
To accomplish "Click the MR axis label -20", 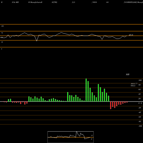I will click(140, 108).
